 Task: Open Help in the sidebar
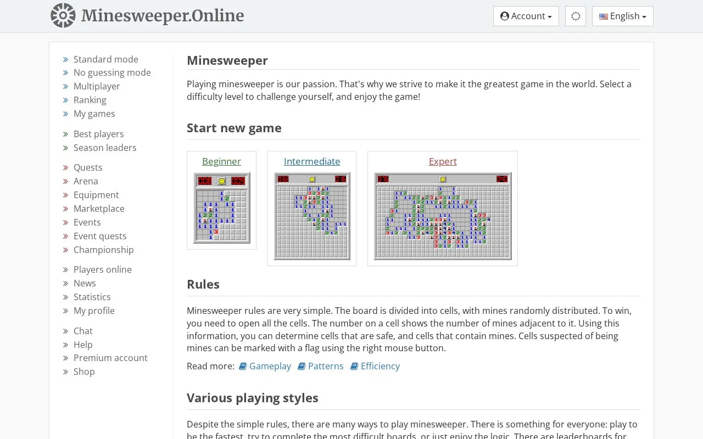(x=83, y=345)
